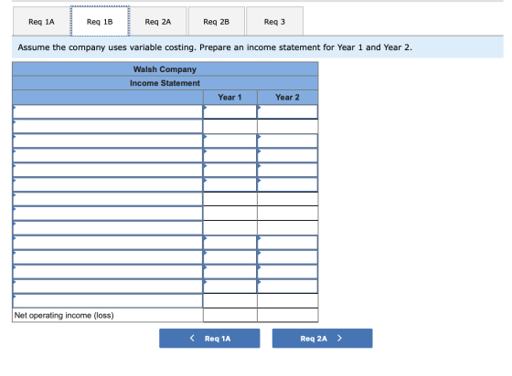This screenshot has width=512, height=376.
Task: Click the Net operating income (loss) label
Action: [x=64, y=316]
